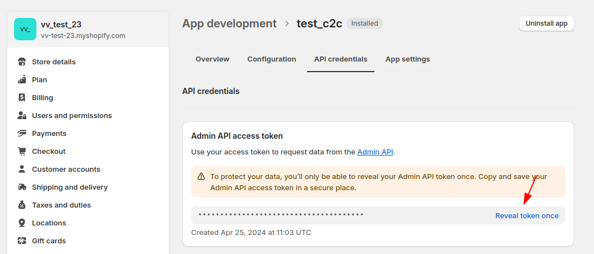Click the test_c2c app title
The image size is (594, 254).
pos(319,23)
